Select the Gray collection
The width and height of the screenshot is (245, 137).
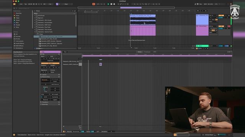17,27
